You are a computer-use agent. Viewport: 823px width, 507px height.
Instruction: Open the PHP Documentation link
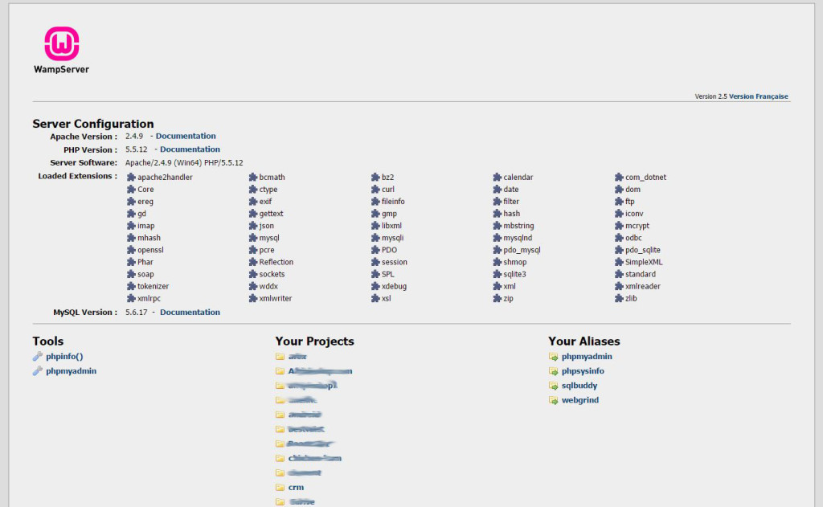190,149
